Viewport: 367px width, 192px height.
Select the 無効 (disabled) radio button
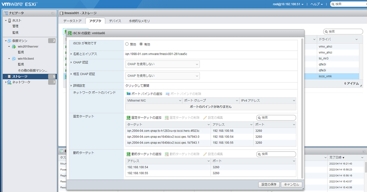tap(127, 44)
